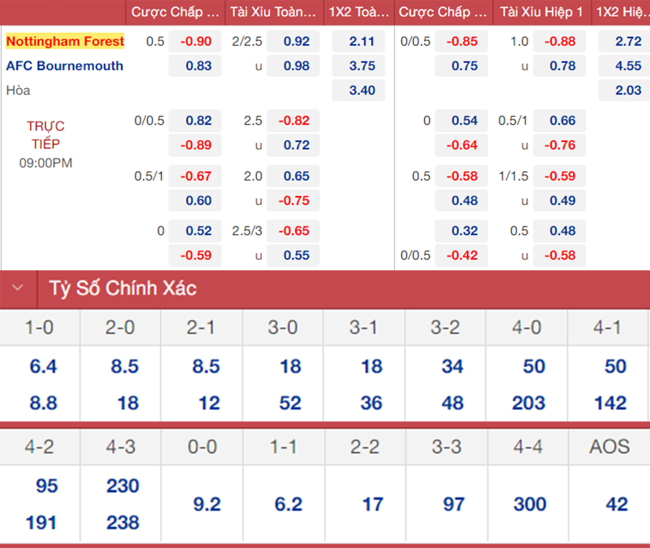650x548 pixels.
Task: Bet on handicap 0.5 odds -0.90
Action: (x=195, y=41)
